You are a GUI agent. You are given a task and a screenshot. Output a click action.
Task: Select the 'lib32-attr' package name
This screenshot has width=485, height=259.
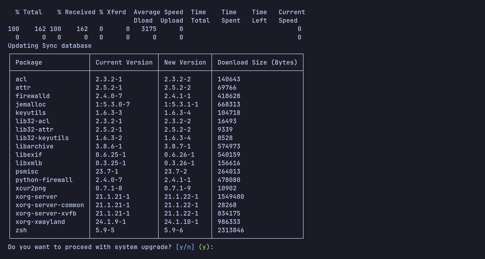(35, 130)
